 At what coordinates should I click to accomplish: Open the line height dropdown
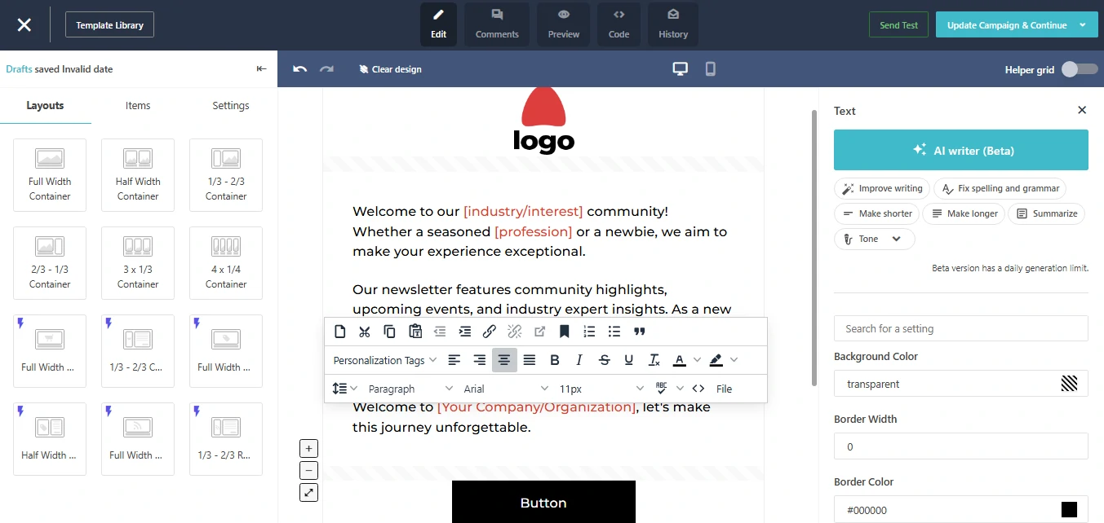pyautogui.click(x=345, y=389)
